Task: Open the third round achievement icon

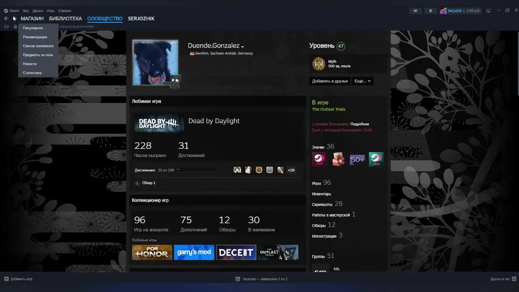Action: 259,170
